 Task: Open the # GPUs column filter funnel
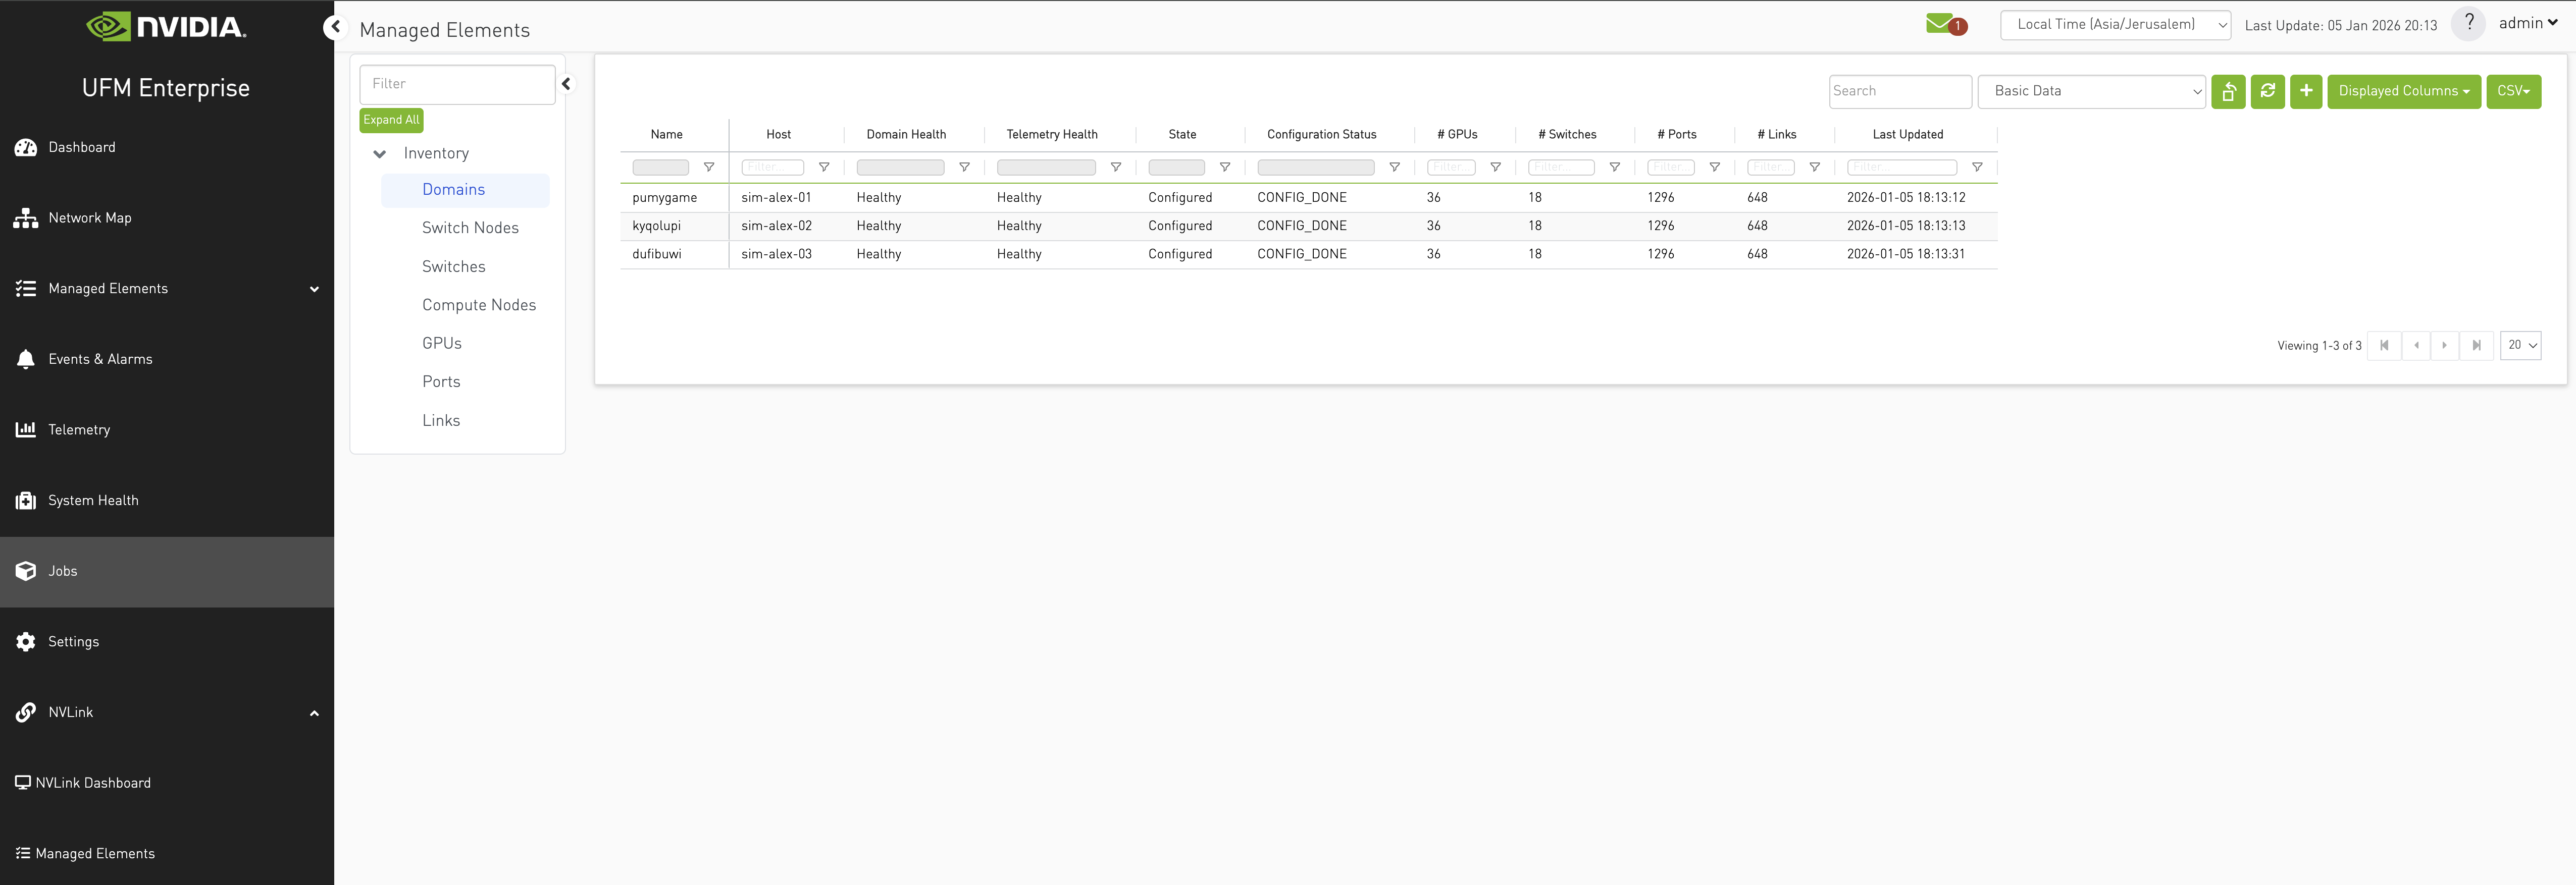pos(1495,168)
